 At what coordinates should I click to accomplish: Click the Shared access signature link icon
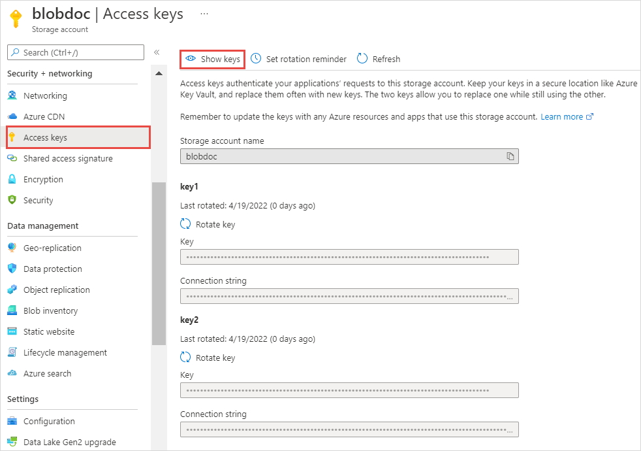tap(12, 158)
